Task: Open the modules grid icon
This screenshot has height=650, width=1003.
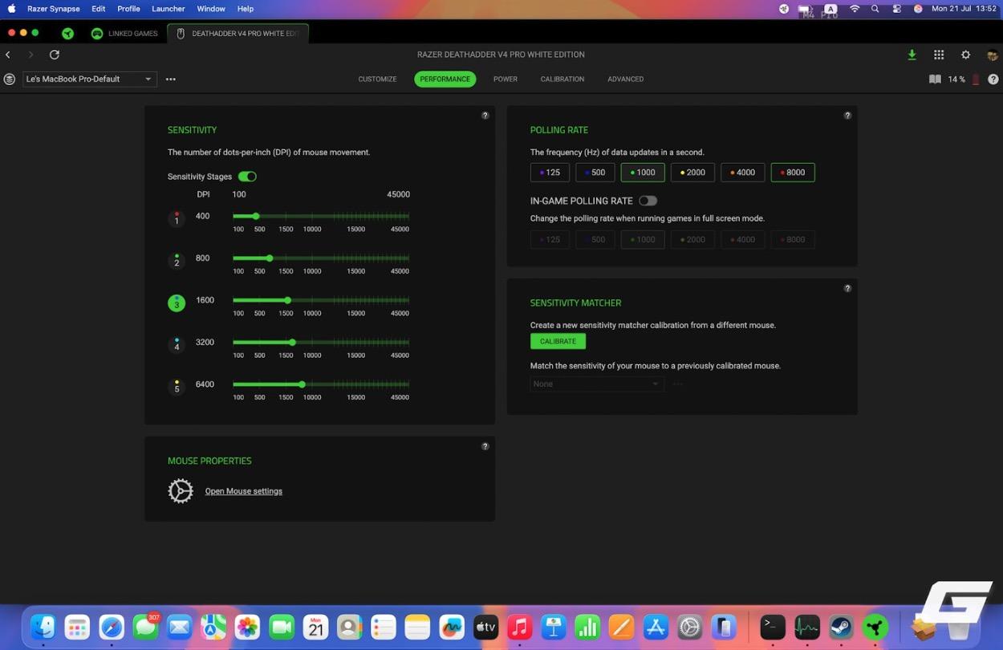Action: pos(939,55)
